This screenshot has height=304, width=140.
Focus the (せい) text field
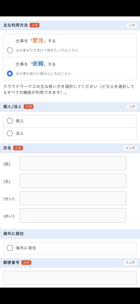pyautogui.click(x=73, y=198)
